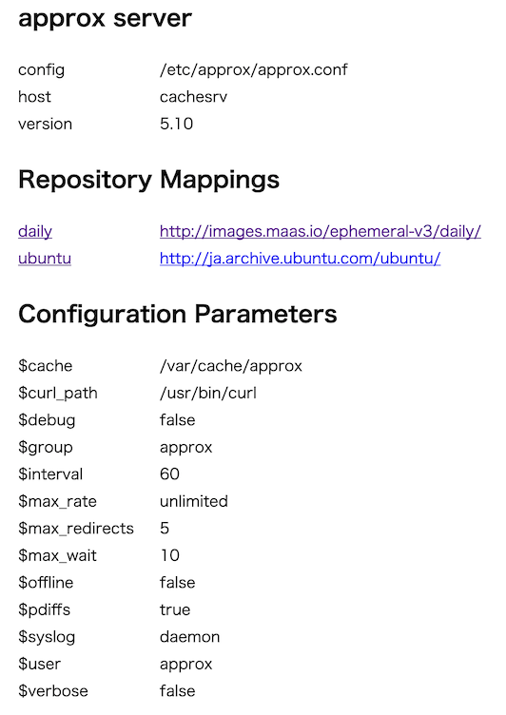Click the $max_wait value 10
The height and width of the screenshot is (715, 506).
(x=169, y=555)
